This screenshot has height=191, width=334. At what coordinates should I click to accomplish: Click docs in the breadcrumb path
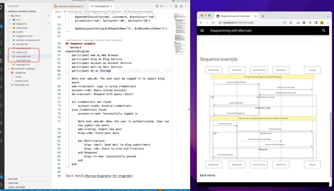58,11
